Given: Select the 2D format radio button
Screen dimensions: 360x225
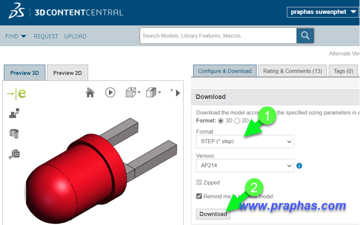Looking at the screenshot, I should 237,121.
